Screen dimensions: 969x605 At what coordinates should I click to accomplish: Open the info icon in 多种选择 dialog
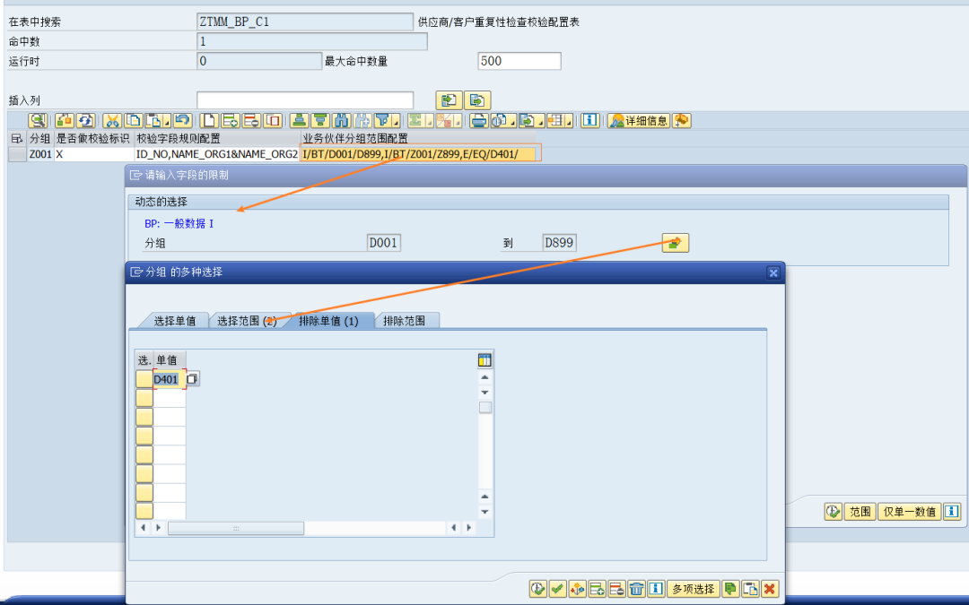point(656,589)
